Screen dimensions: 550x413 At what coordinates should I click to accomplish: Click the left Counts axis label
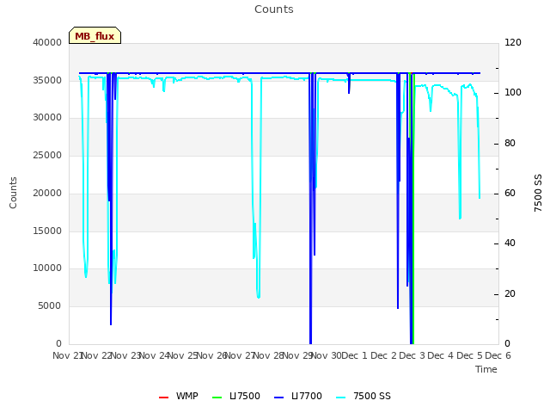point(13,193)
